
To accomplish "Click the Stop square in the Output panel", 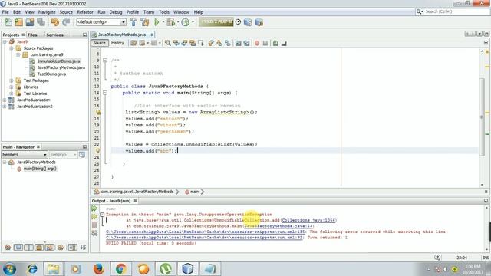I will [x=94, y=225].
